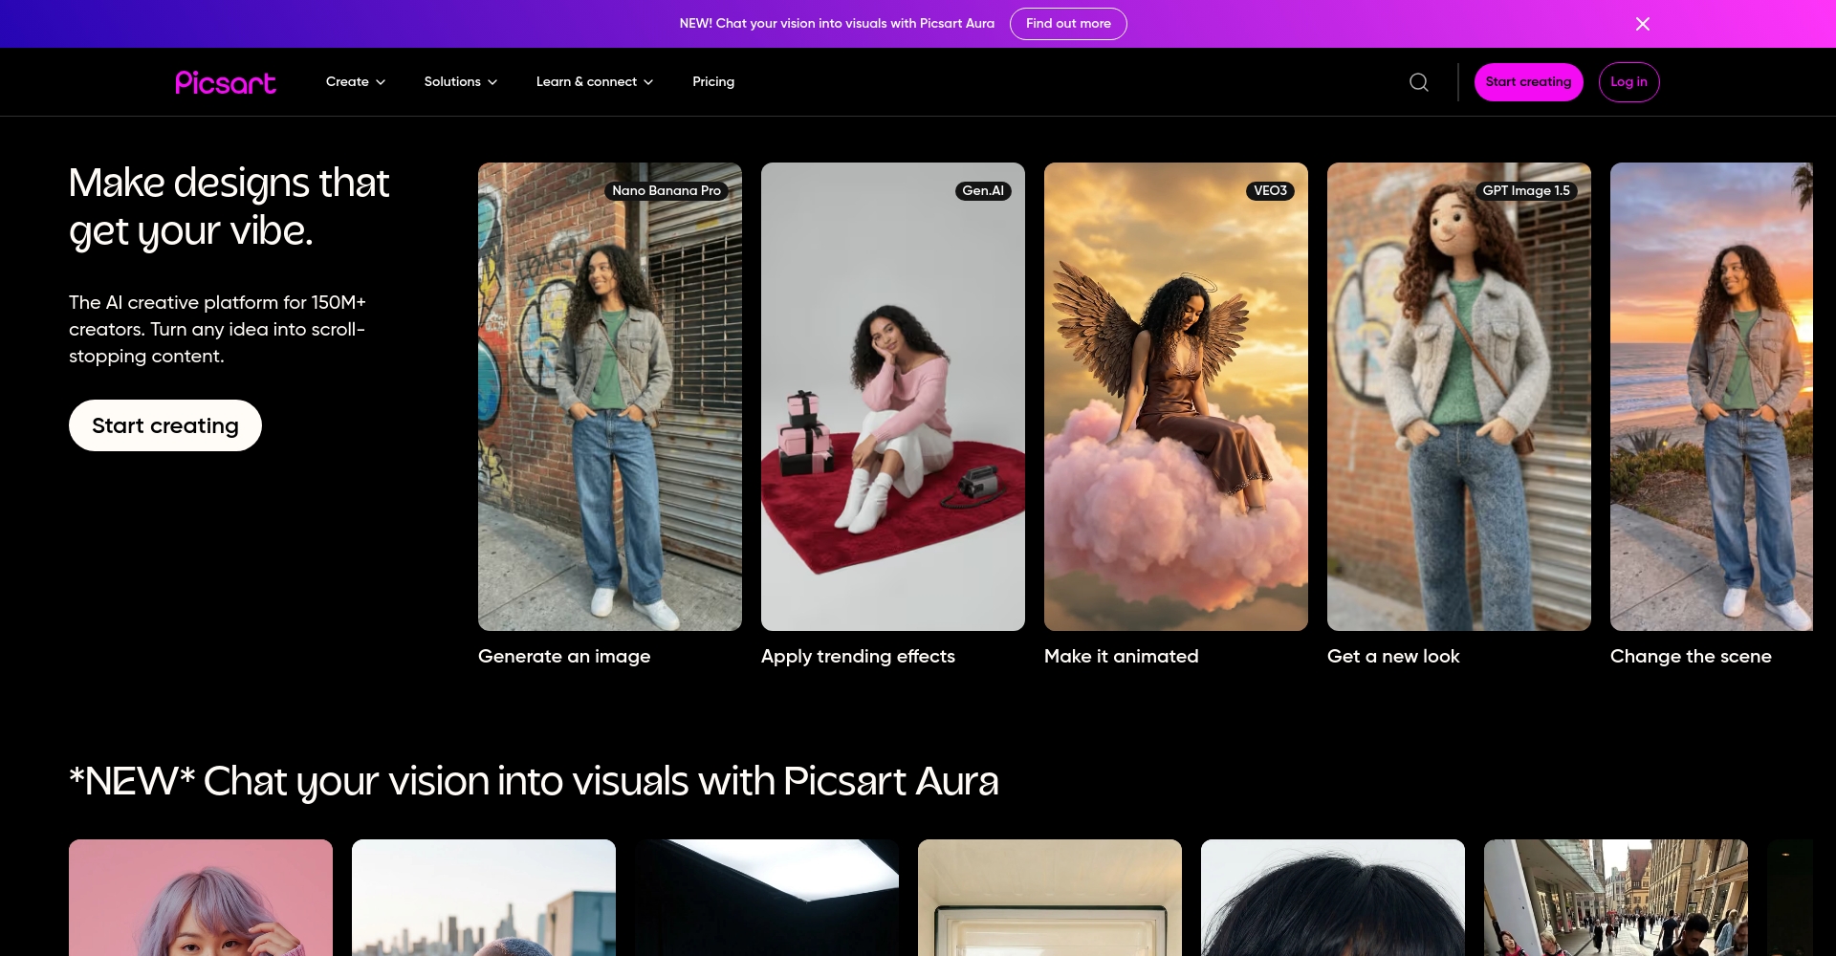Click the woman on pink clouds thumbnail

[x=1175, y=397]
